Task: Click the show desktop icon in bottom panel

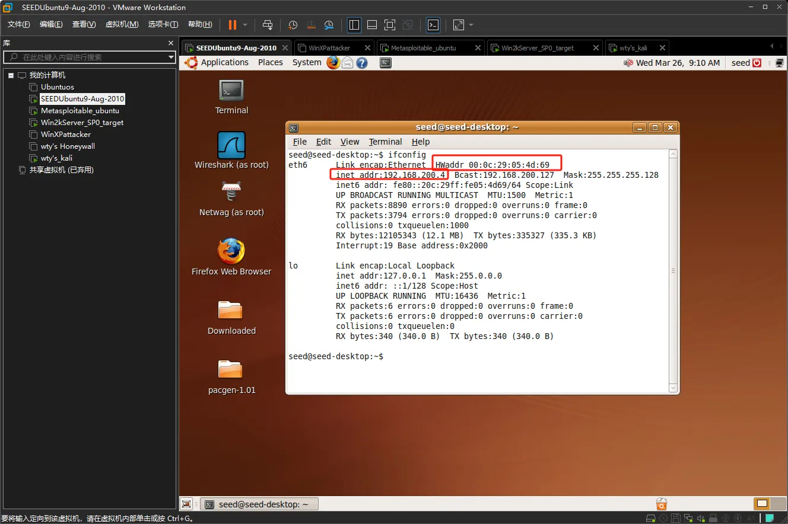Action: point(186,504)
